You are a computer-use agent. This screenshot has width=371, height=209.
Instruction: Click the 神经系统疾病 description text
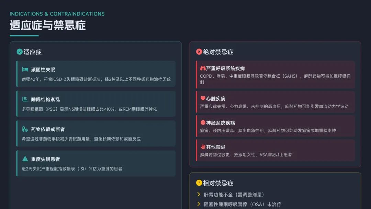(268, 131)
